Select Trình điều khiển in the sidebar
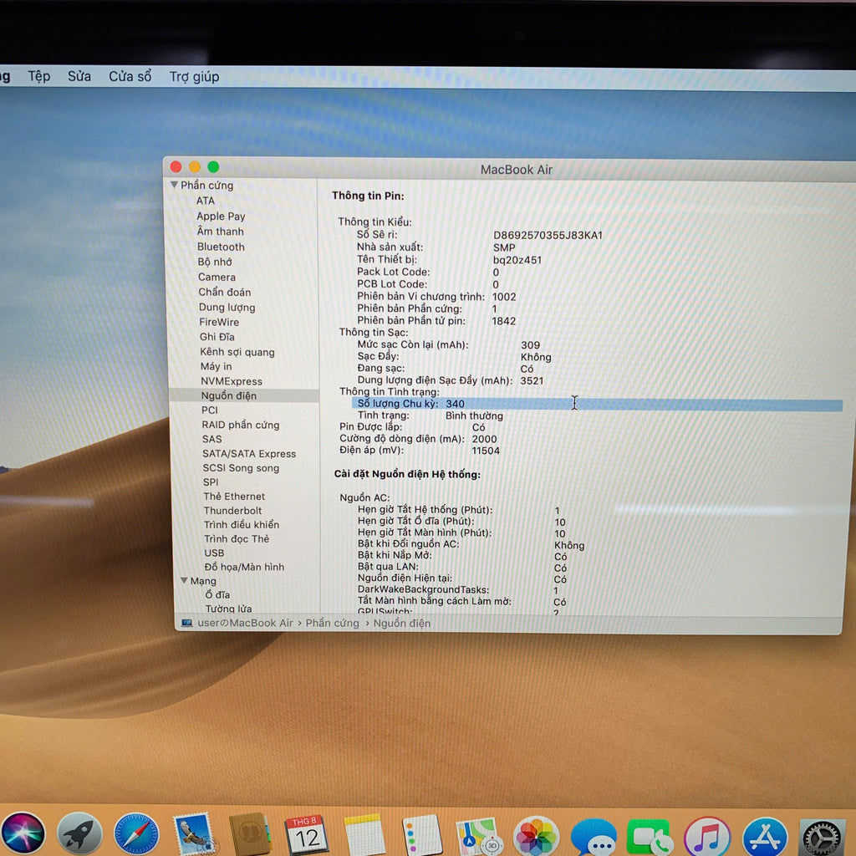Screen dimensions: 856x856 tap(242, 525)
